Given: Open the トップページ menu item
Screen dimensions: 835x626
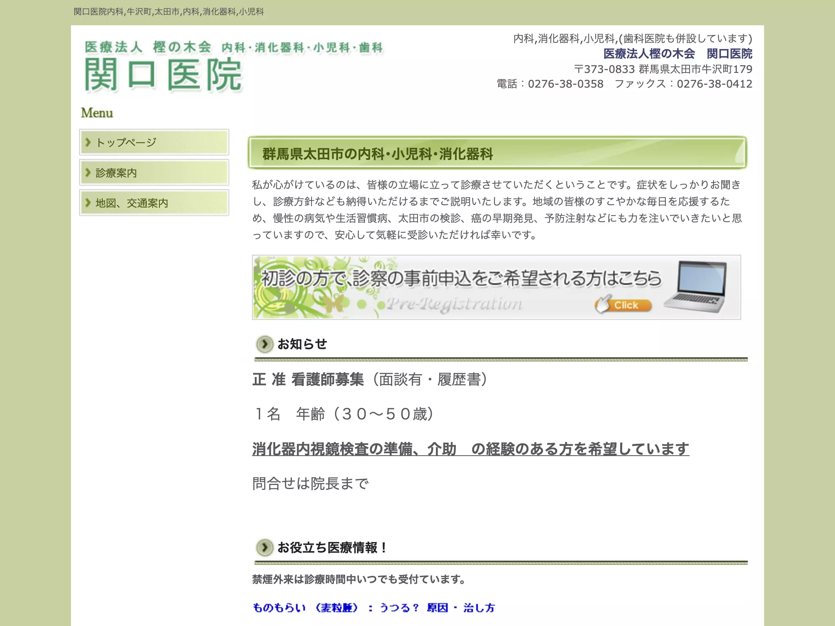Looking at the screenshot, I should point(154,142).
